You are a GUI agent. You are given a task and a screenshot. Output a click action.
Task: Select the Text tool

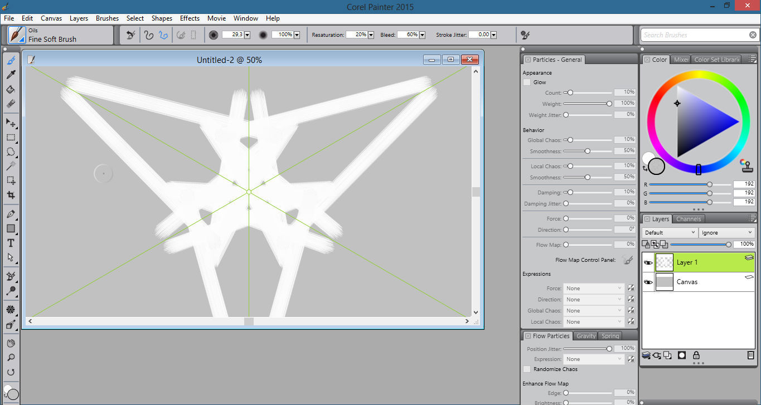[x=11, y=243]
